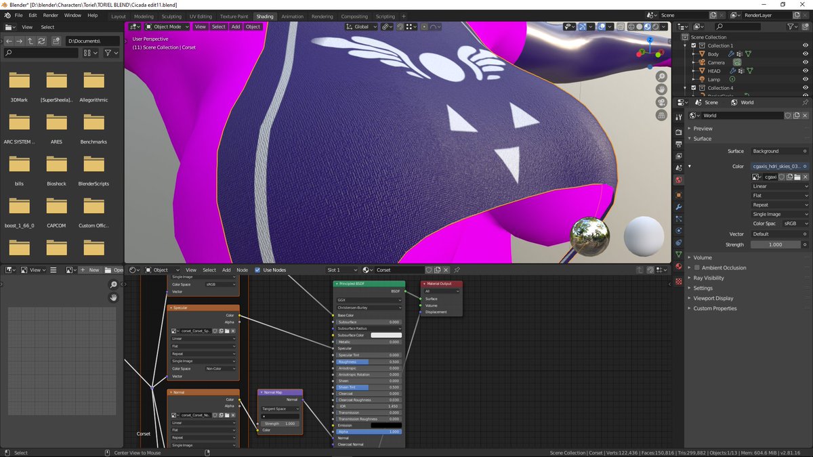
Task: Click the zoom magnifier gizmo in 3D viewport
Action: (661, 77)
